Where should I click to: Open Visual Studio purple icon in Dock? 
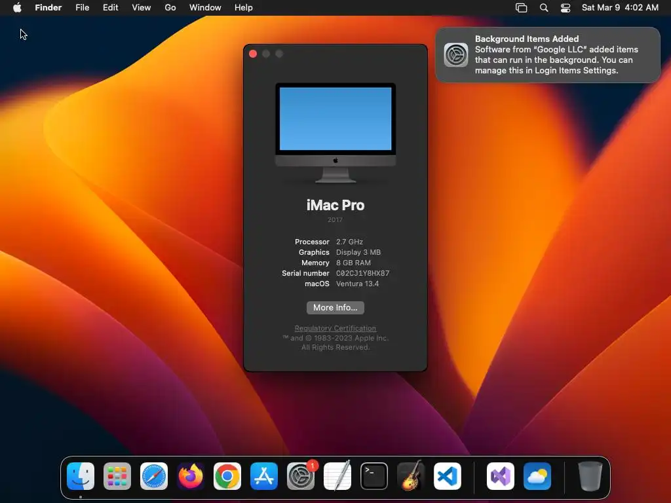click(x=501, y=476)
